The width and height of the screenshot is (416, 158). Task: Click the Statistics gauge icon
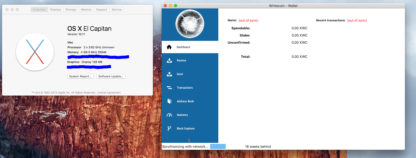[x=169, y=115]
